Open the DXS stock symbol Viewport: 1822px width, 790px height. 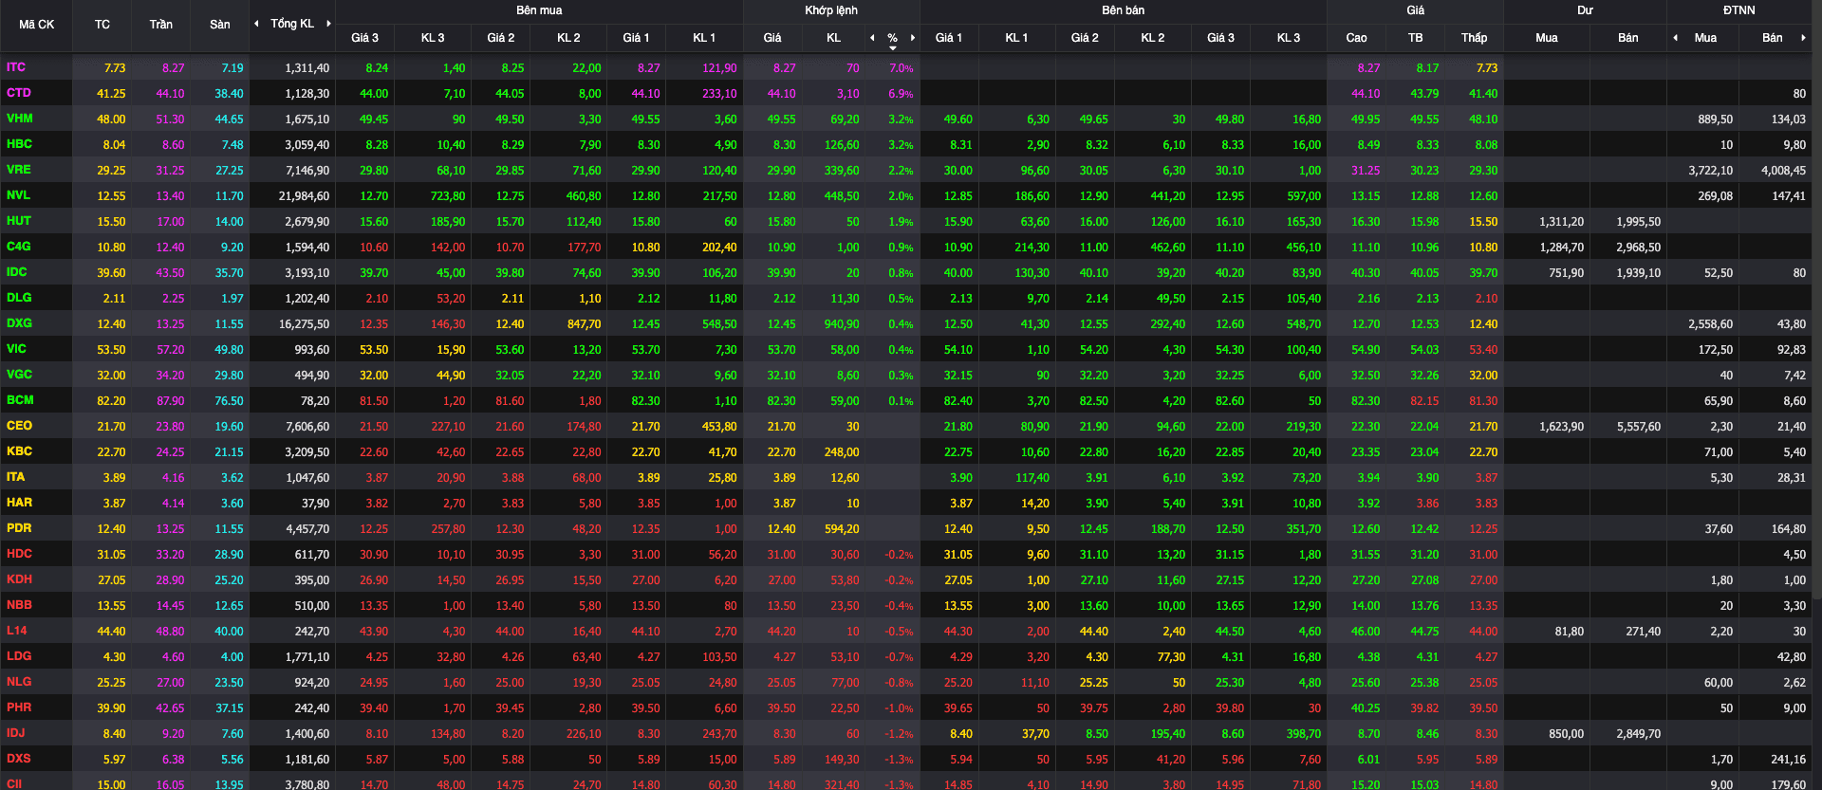tap(18, 759)
